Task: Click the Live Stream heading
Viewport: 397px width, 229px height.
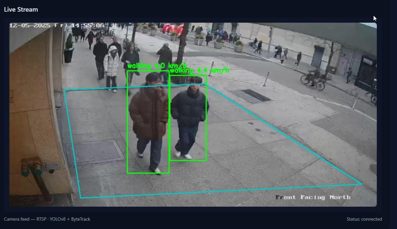Action: click(x=21, y=9)
